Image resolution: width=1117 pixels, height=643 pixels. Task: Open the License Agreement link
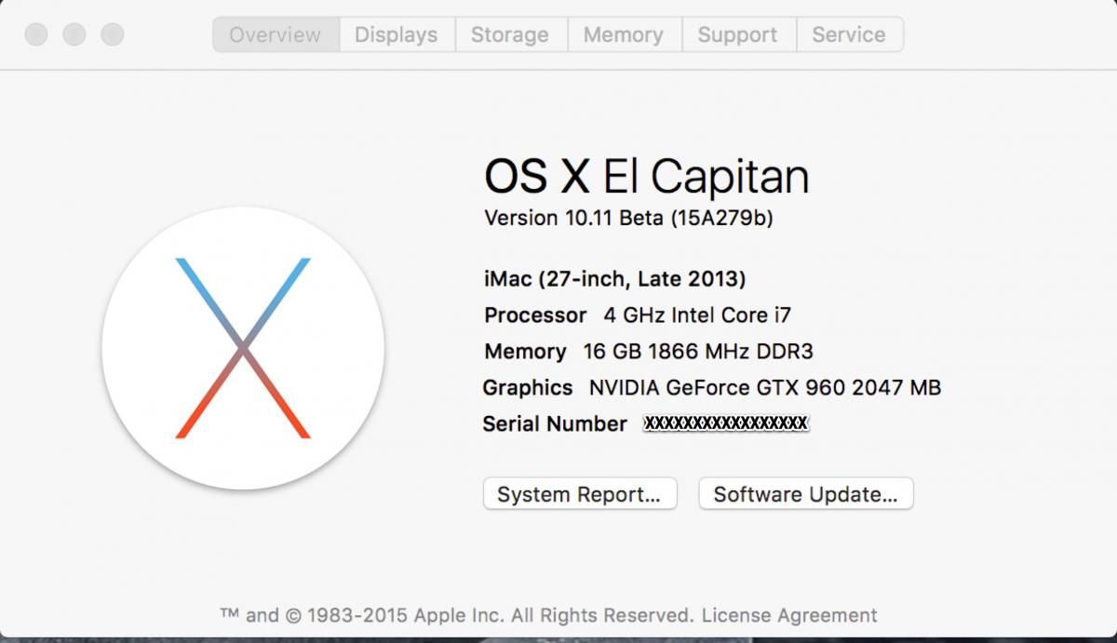pos(789,615)
